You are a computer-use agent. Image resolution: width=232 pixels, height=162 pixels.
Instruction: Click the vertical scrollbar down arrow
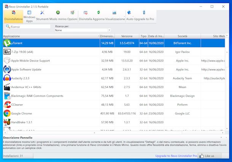tap(227, 129)
